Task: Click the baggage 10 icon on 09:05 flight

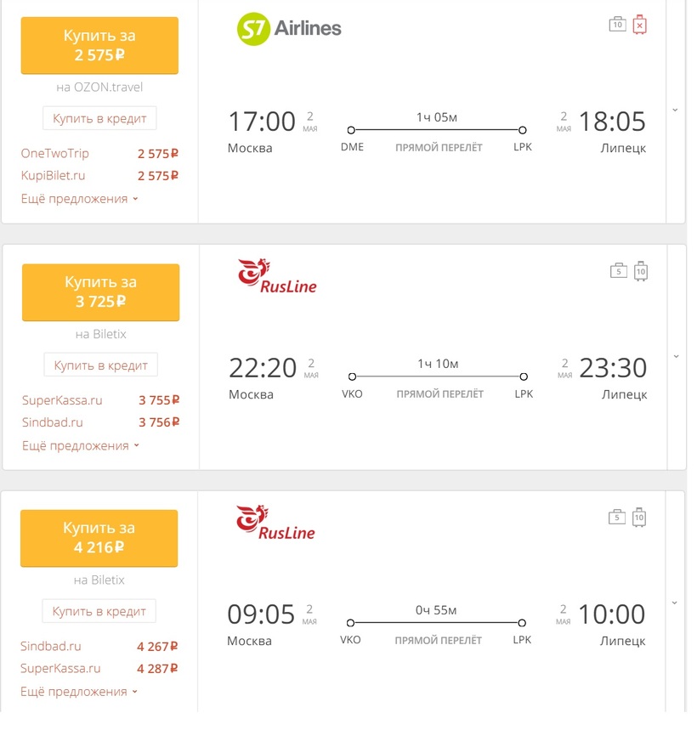Action: 639,518
